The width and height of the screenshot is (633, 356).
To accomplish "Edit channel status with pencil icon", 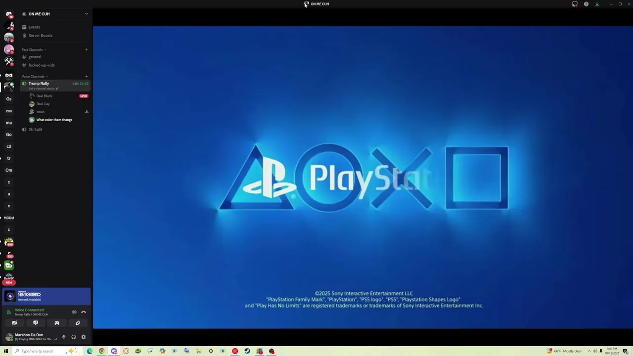I will tap(57, 89).
